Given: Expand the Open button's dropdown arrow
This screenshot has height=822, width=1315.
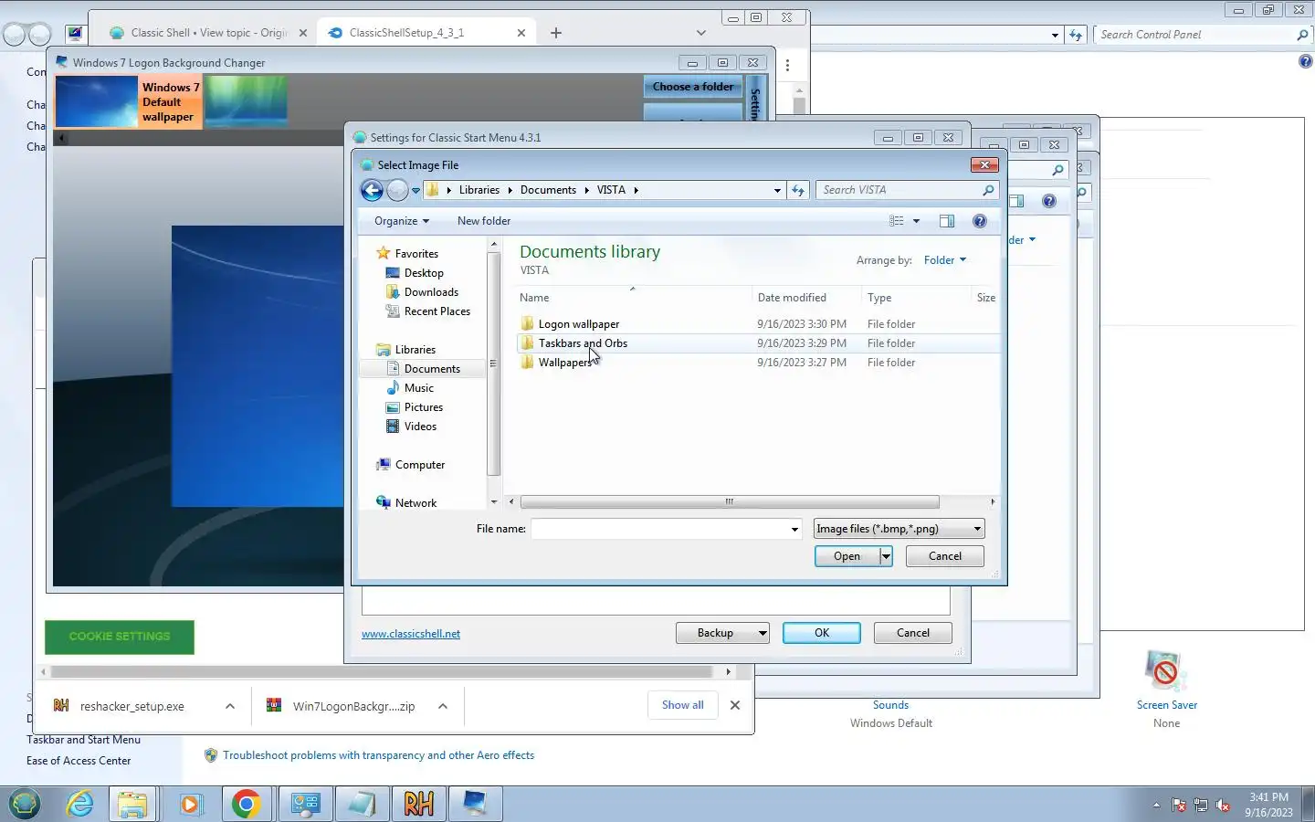Looking at the screenshot, I should pyautogui.click(x=886, y=556).
